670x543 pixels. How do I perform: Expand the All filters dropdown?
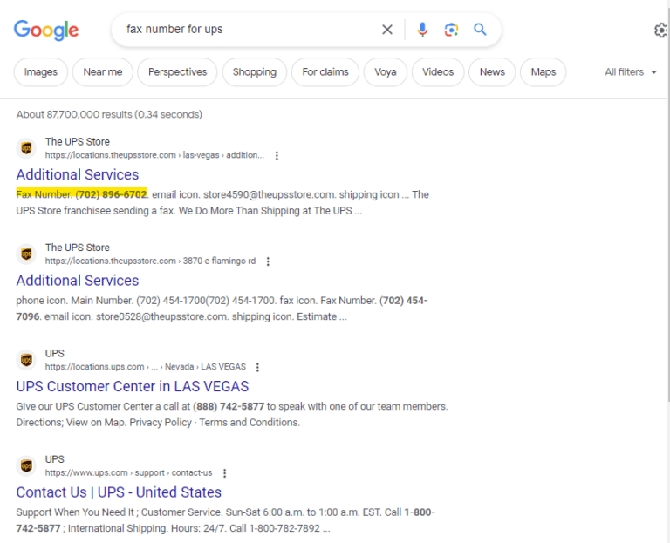click(631, 72)
